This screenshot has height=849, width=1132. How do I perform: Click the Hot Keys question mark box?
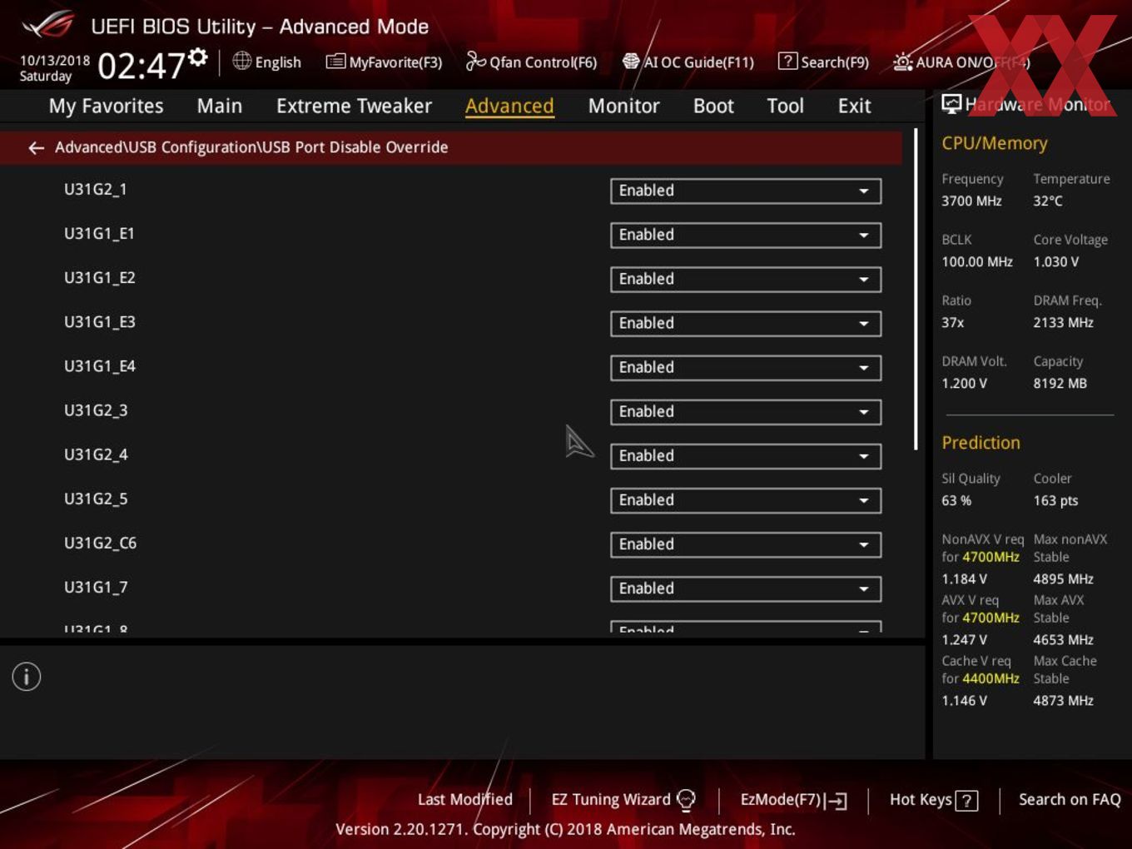966,801
